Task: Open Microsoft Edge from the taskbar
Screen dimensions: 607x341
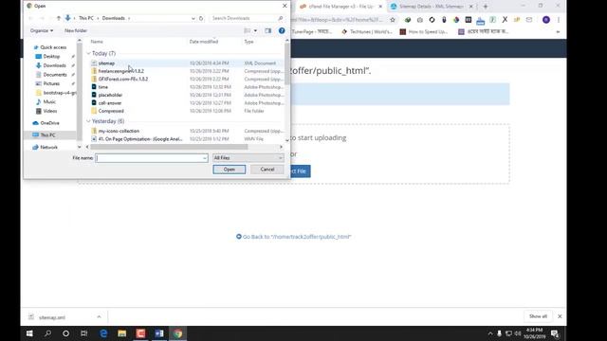Action: [x=103, y=333]
